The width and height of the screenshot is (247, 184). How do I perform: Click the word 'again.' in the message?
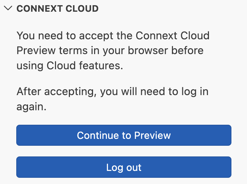click(x=31, y=107)
